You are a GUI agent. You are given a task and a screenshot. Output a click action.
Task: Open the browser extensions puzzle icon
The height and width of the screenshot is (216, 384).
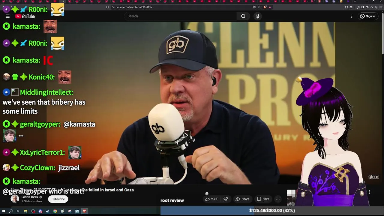346,7
